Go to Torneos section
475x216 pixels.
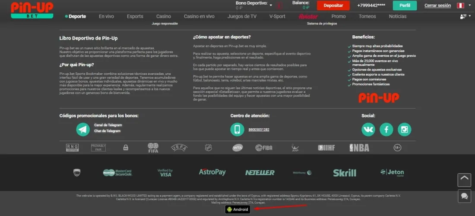tap(367, 16)
